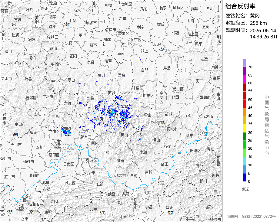Click the title text 组合反射率
The image size is (280, 222).
pyautogui.click(x=240, y=6)
